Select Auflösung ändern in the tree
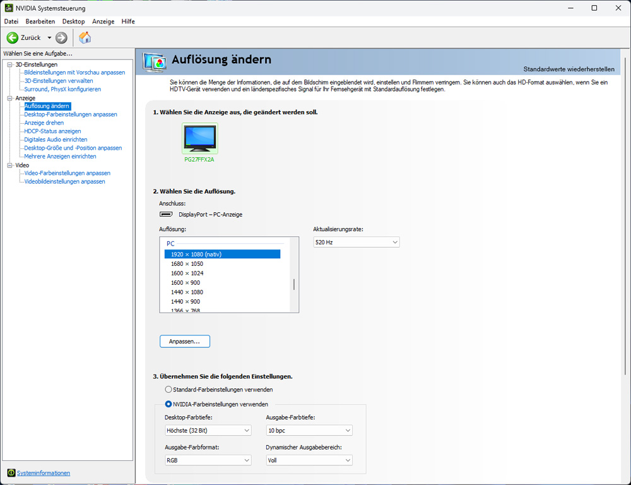Viewport: 631px width, 485px height. (47, 106)
